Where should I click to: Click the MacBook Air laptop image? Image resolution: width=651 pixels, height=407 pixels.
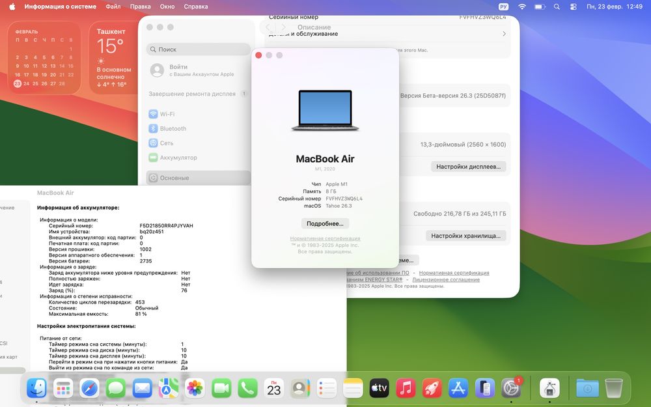(325, 111)
